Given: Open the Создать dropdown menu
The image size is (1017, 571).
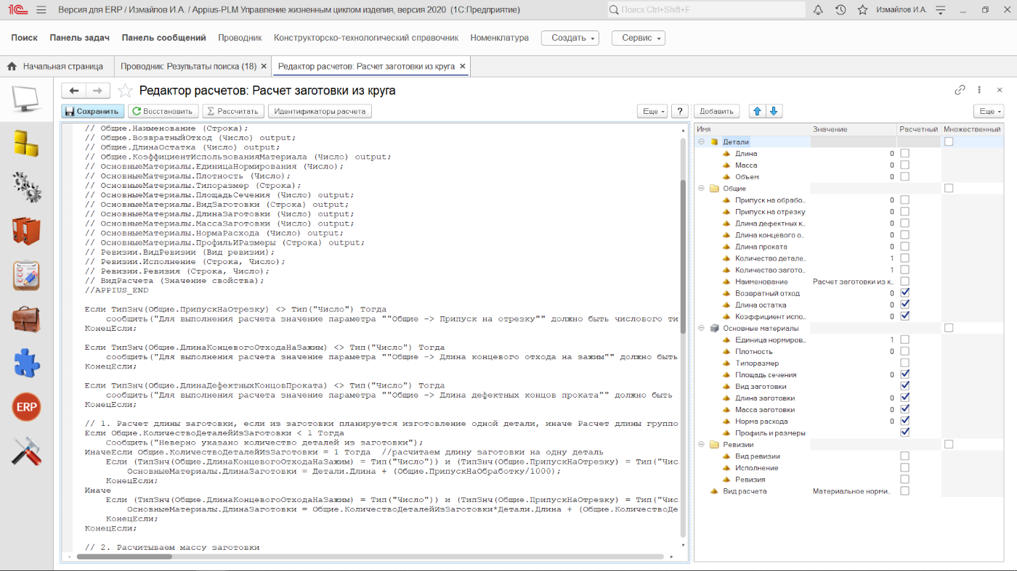Looking at the screenshot, I should (570, 38).
